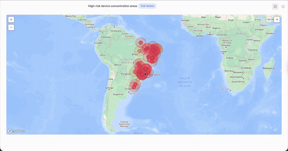This screenshot has width=288, height=151.
Task: Click the 'Costa Rica' label
Action: (91, 27)
